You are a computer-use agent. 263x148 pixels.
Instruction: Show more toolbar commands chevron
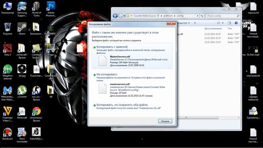(x=195, y=23)
